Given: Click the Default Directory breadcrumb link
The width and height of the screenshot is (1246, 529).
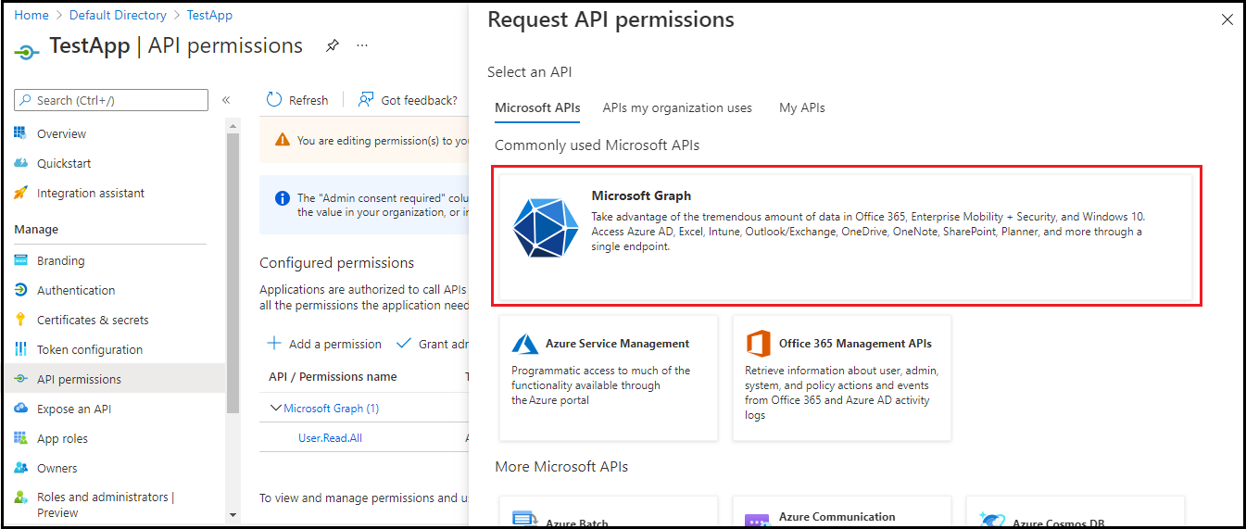Looking at the screenshot, I should click(118, 15).
